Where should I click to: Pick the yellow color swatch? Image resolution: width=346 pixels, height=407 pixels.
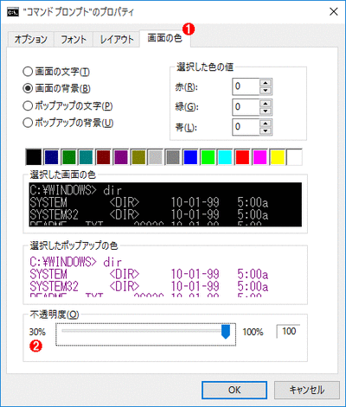tap(277, 157)
